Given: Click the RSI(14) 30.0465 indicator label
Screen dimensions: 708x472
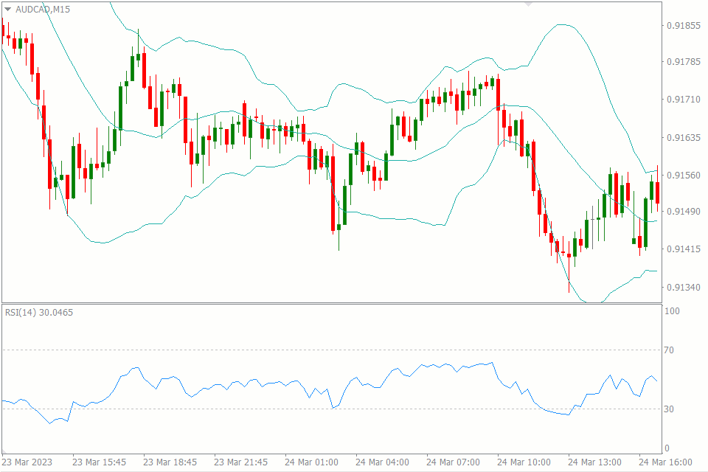Looking at the screenshot, I should pyautogui.click(x=39, y=312).
